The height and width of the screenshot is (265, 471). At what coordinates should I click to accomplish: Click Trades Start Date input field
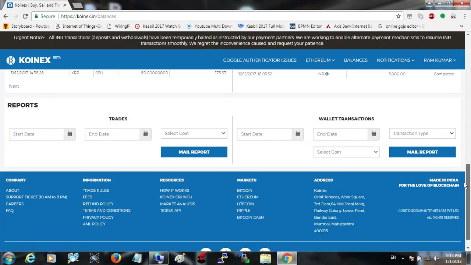[36, 134]
